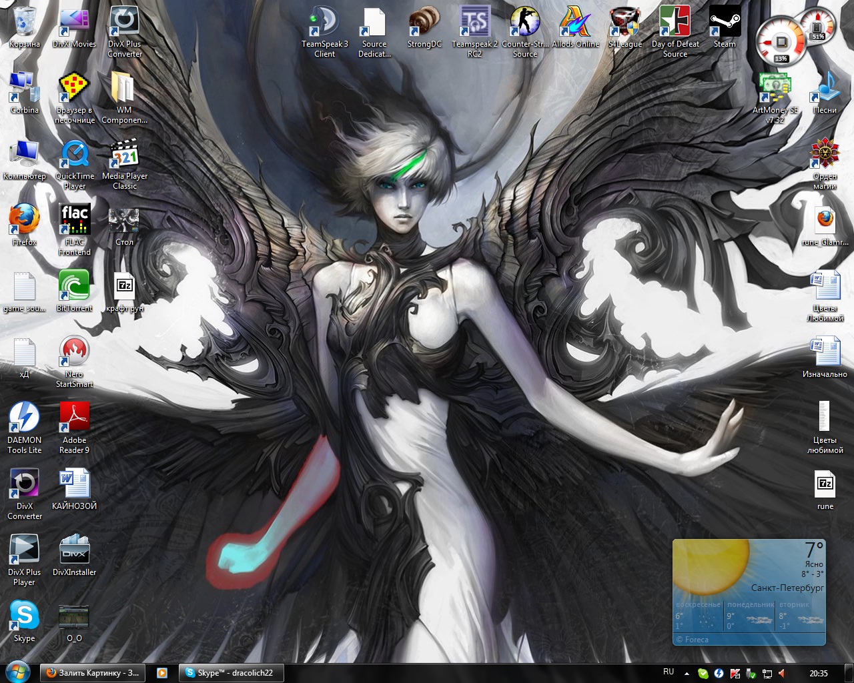Select the game_sou... text file

coord(25,291)
